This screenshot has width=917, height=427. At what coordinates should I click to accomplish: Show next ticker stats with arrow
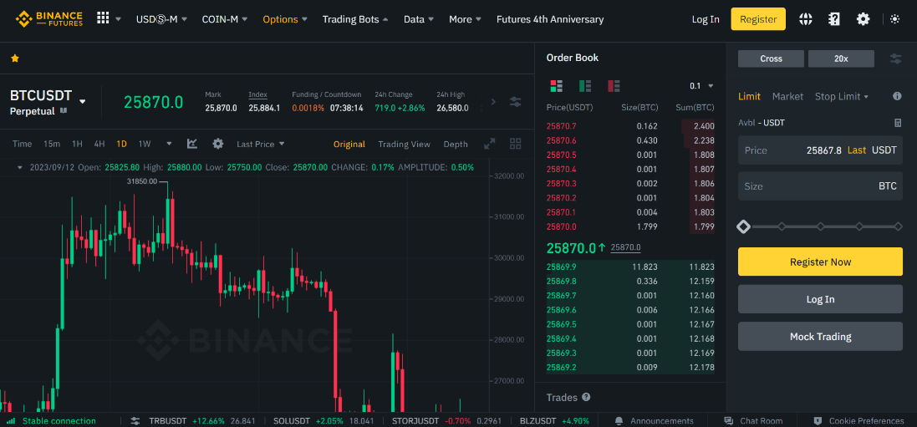[x=493, y=102]
